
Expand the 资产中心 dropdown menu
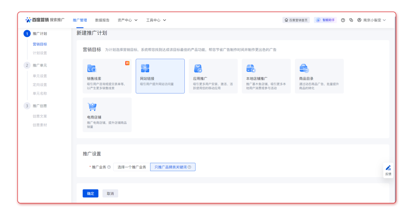(x=127, y=20)
